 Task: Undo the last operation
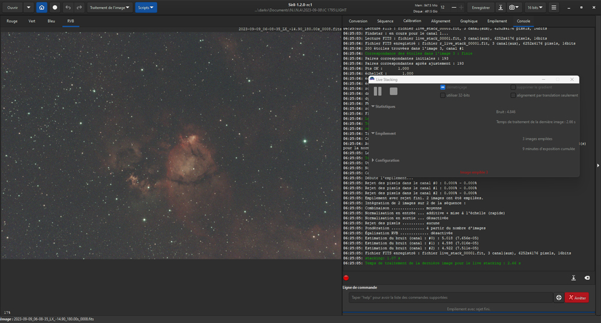click(68, 8)
